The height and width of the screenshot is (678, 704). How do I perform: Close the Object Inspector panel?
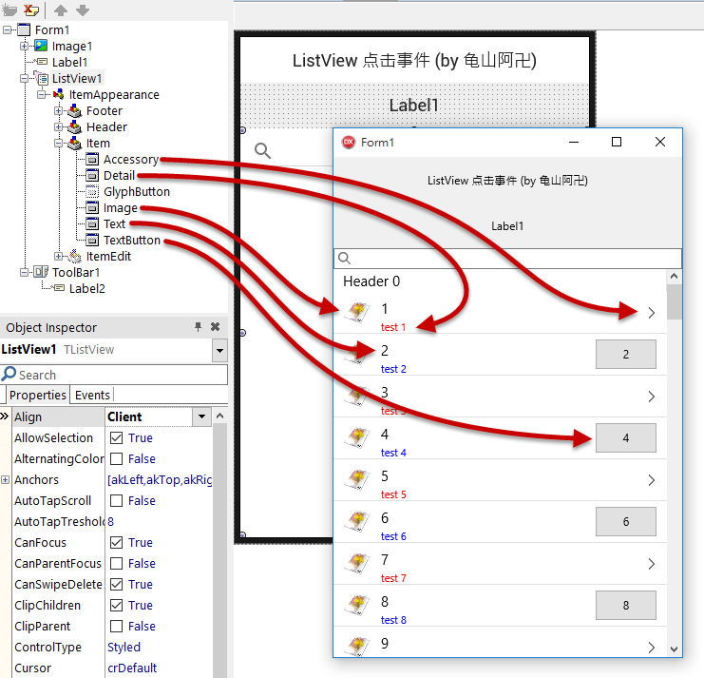pos(216,327)
